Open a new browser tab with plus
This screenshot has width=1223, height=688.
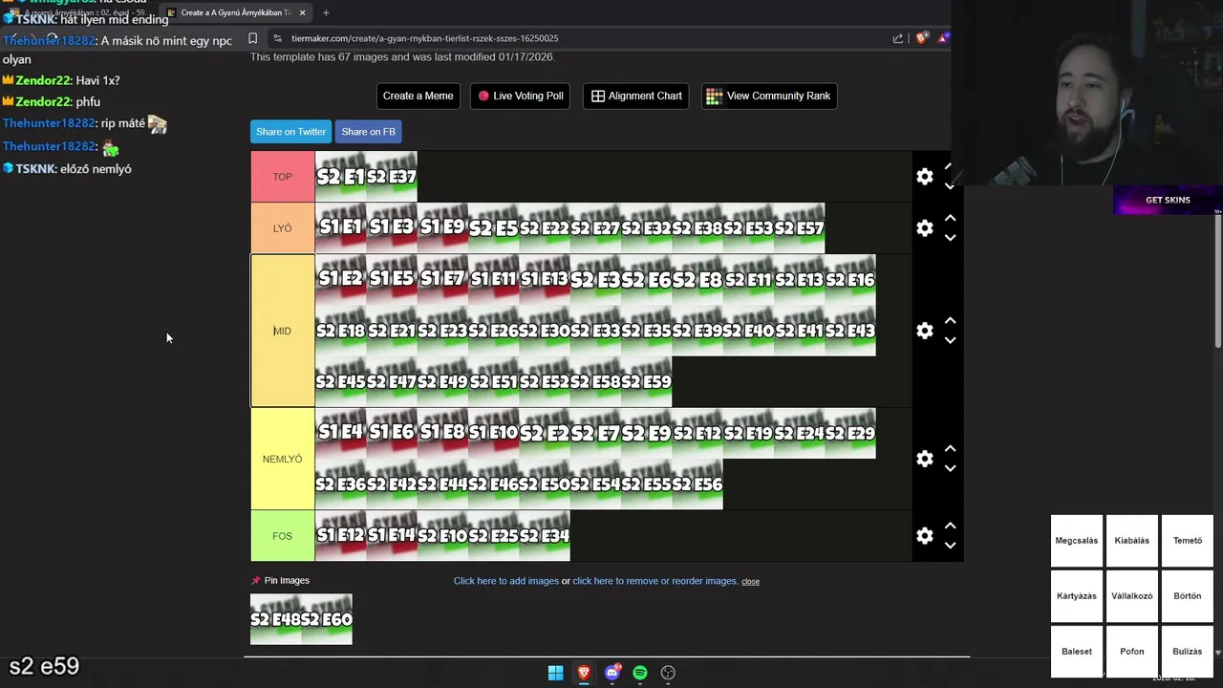(x=326, y=12)
